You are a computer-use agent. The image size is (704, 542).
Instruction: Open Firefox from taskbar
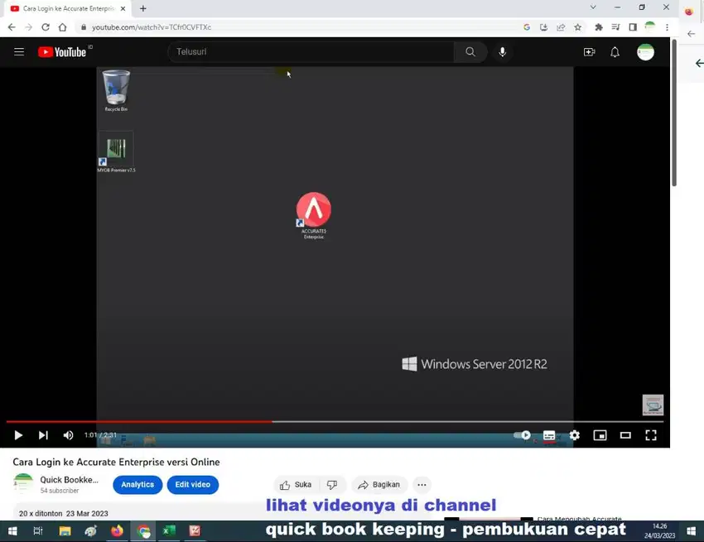(x=117, y=531)
